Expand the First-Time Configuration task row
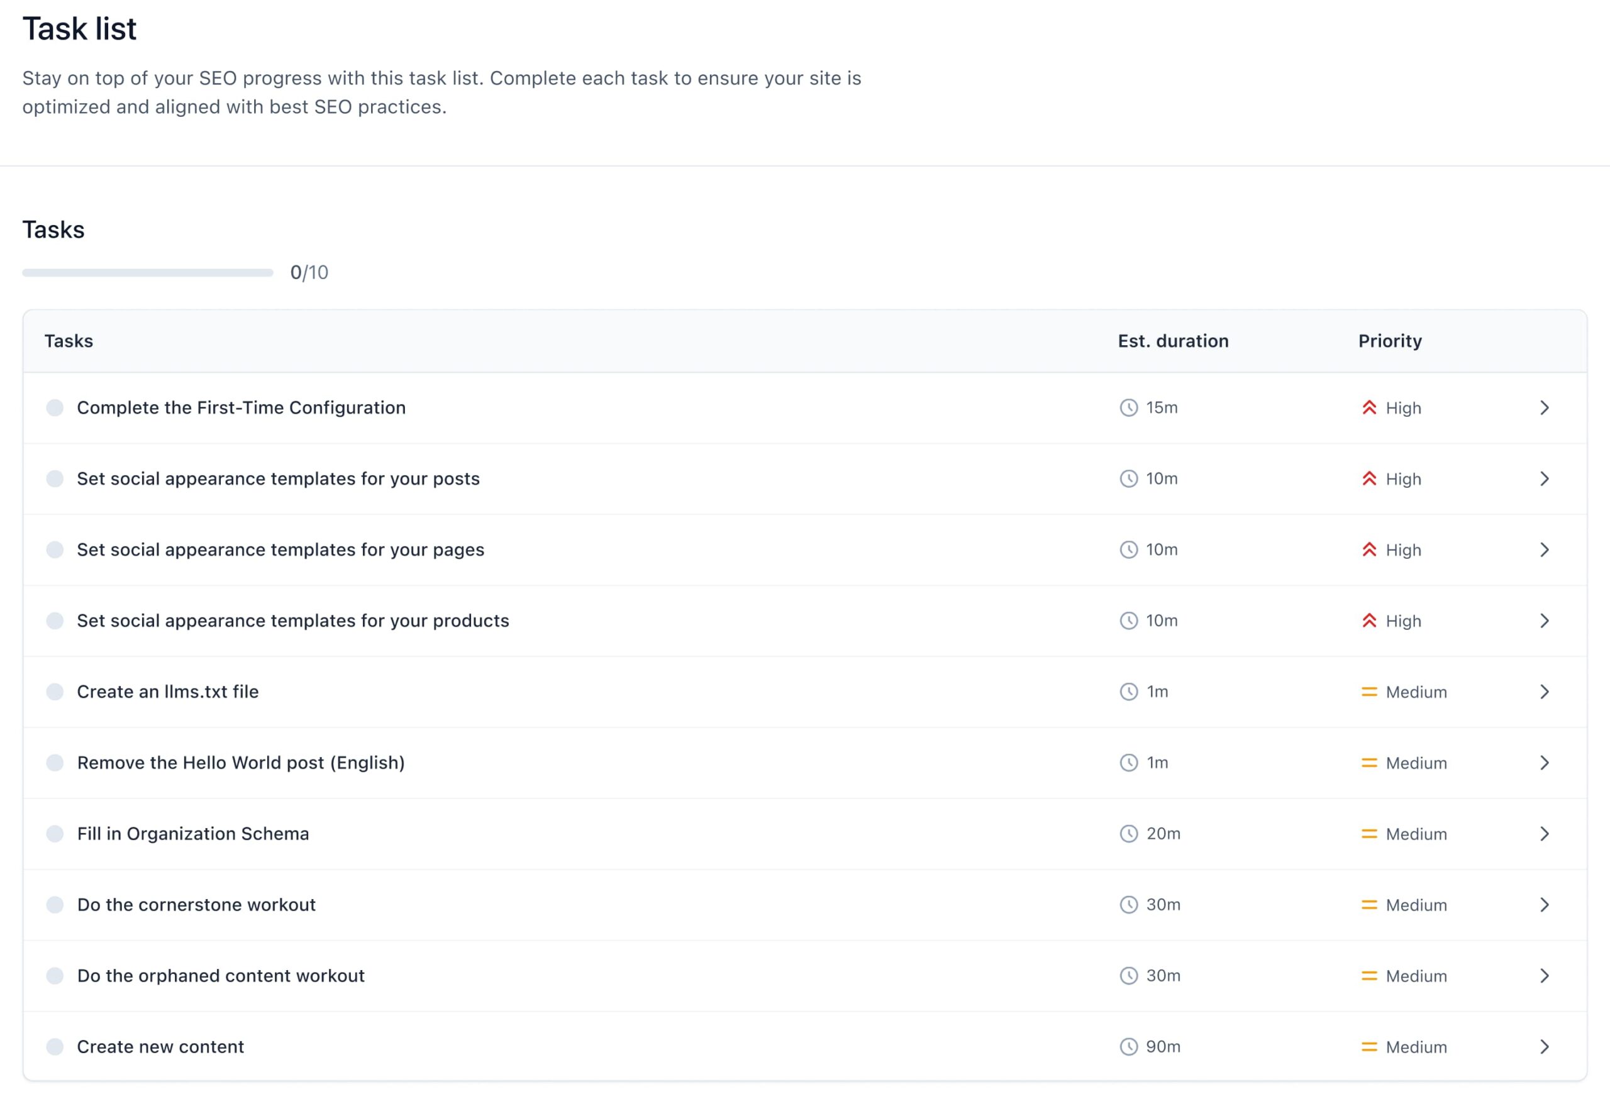Screen dimensions: 1610x1099 point(1544,408)
